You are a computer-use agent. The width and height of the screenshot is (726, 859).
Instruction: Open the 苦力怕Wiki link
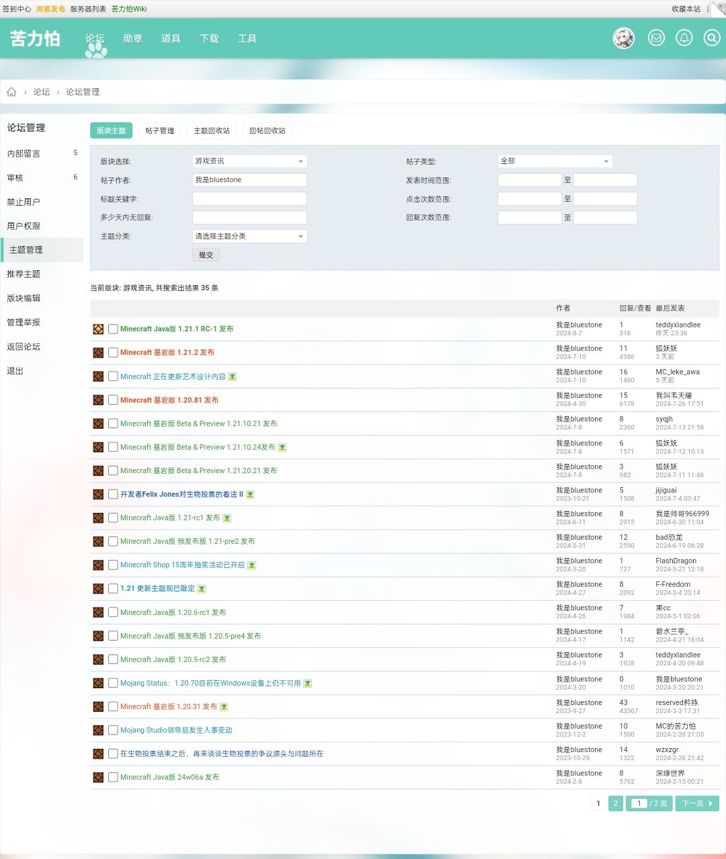(x=129, y=9)
